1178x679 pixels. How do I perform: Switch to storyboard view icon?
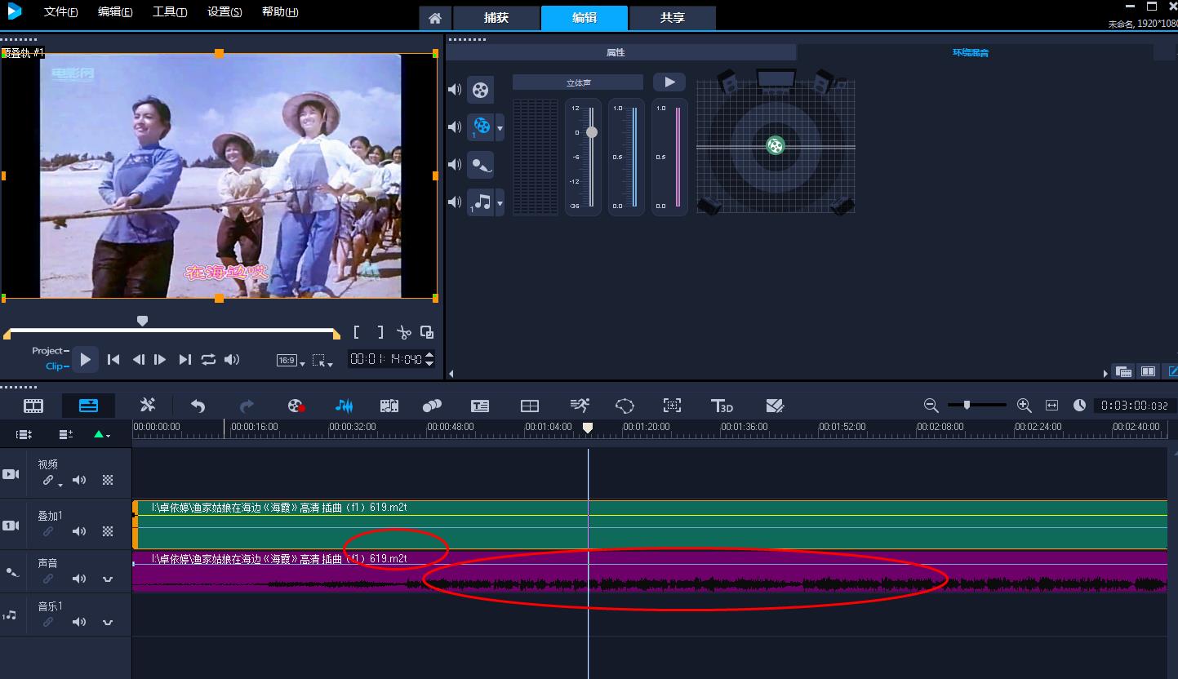(33, 406)
